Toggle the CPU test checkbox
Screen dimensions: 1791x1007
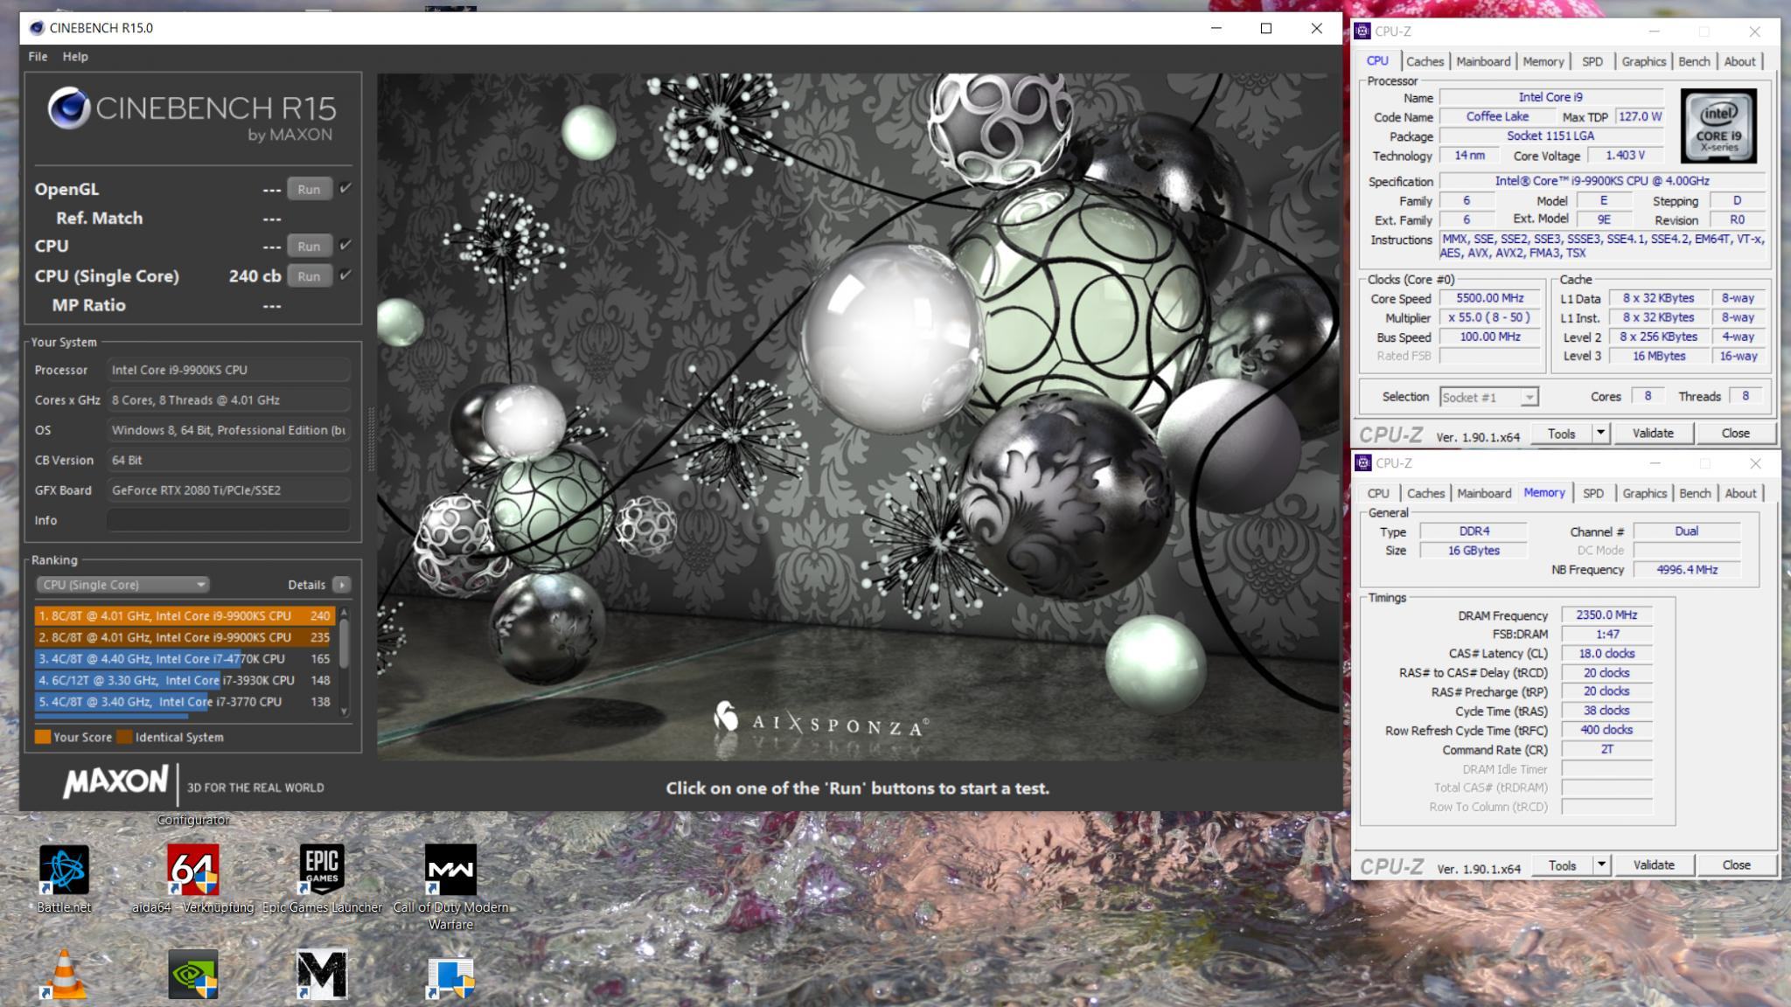(345, 245)
